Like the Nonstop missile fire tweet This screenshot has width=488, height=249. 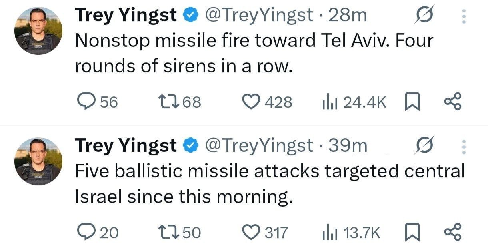(x=251, y=102)
